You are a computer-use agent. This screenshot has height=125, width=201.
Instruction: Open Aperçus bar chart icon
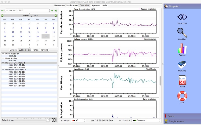(182, 49)
